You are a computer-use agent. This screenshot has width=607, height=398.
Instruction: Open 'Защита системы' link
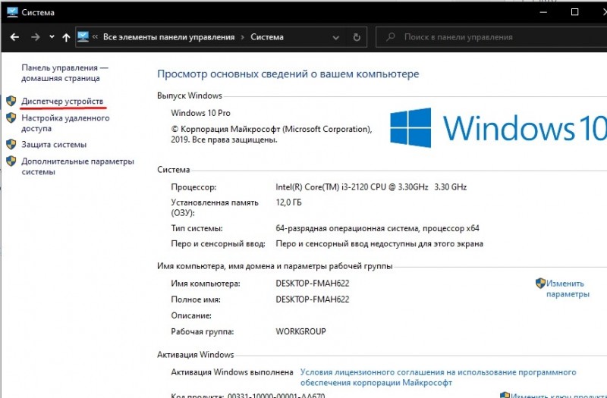[54, 145]
